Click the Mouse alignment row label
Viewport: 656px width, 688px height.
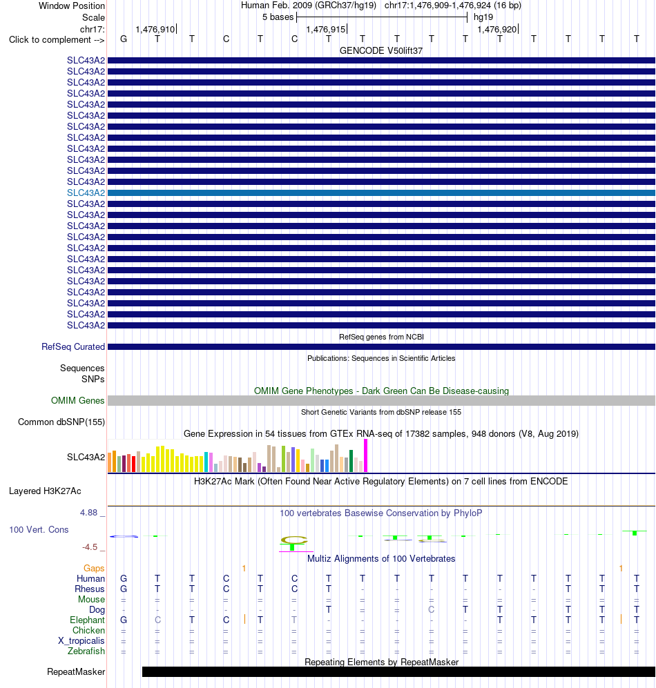[91, 600]
